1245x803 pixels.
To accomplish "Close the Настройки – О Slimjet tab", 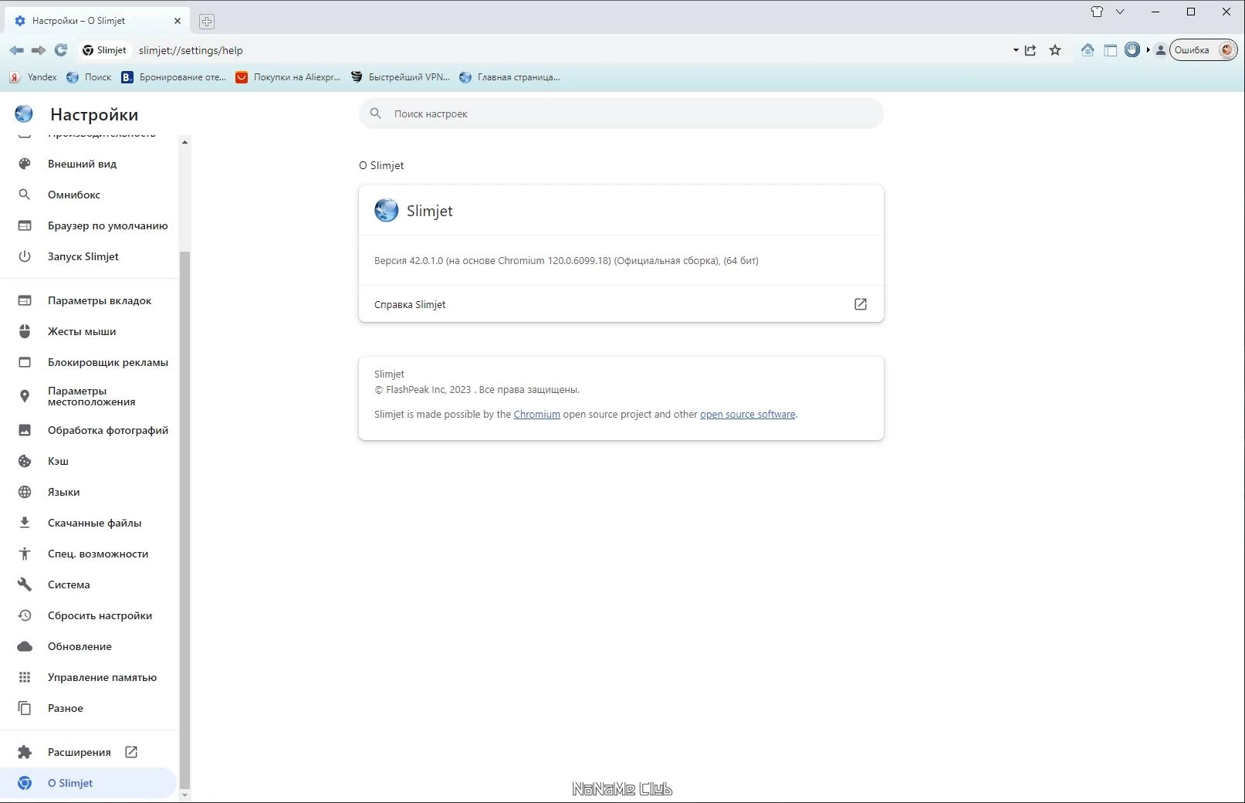I will (x=178, y=21).
